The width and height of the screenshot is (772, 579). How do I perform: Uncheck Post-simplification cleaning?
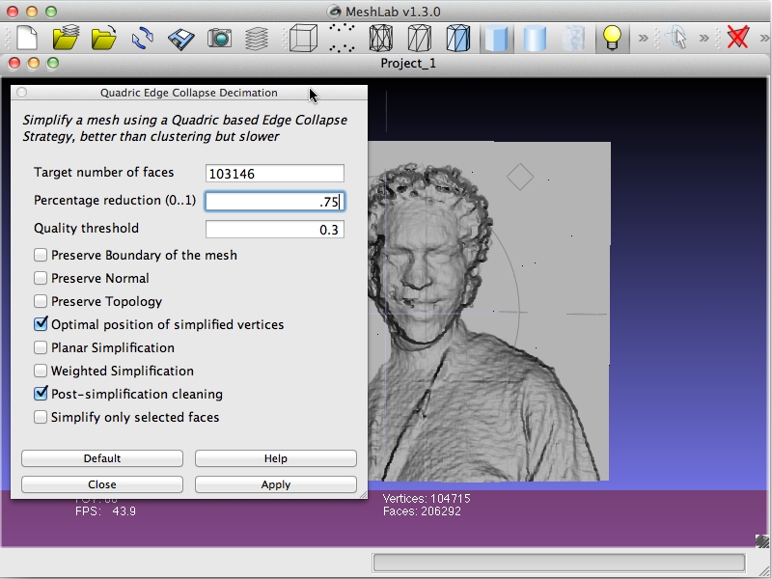[x=41, y=394]
